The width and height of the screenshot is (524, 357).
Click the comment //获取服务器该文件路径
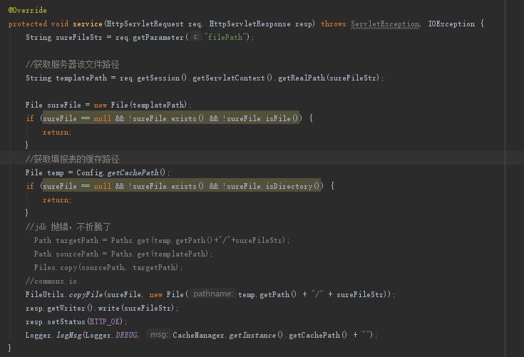tap(73, 64)
